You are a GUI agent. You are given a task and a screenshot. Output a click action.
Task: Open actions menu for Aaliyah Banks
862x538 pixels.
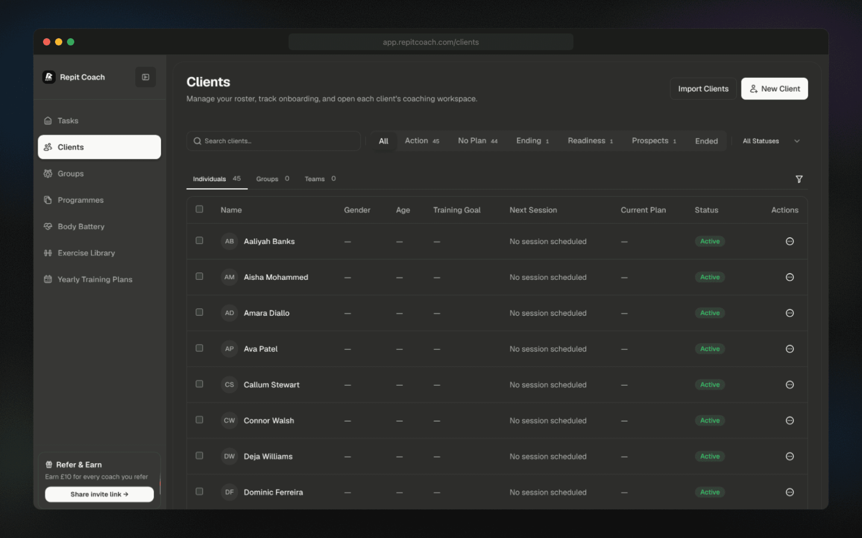pos(790,241)
